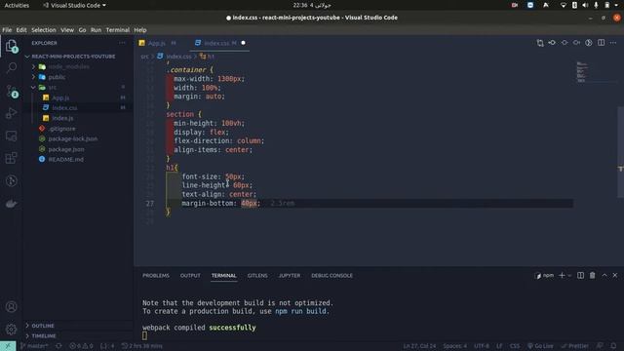Click the feedback icon in status bar
The height and width of the screenshot is (351, 624).
pos(600,346)
